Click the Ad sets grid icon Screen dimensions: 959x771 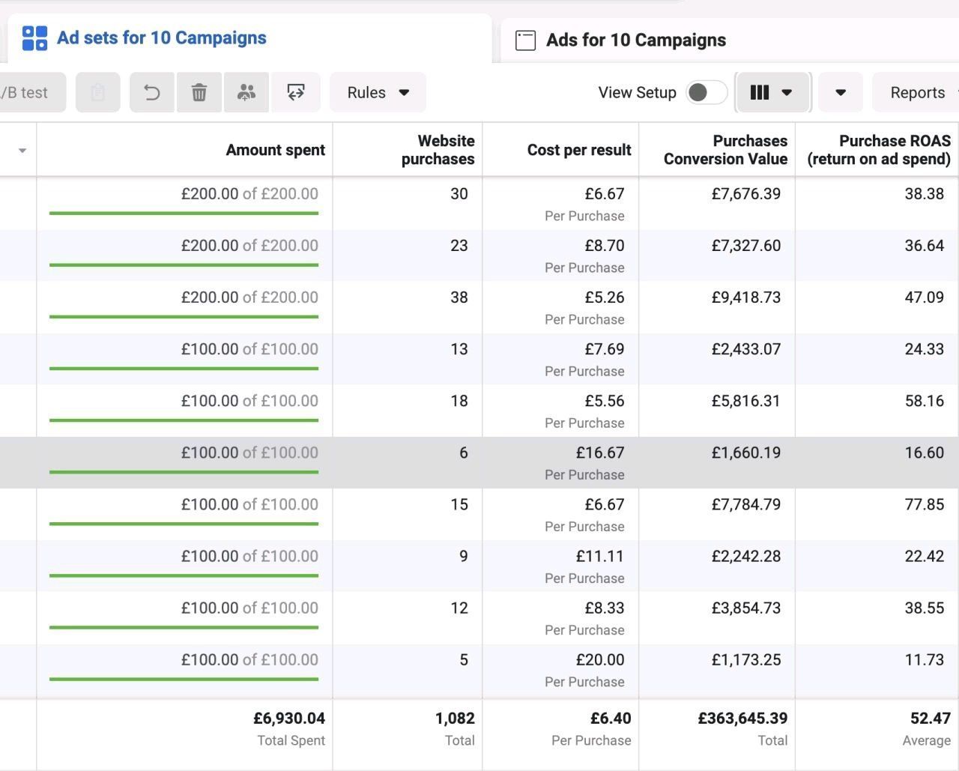coord(34,38)
